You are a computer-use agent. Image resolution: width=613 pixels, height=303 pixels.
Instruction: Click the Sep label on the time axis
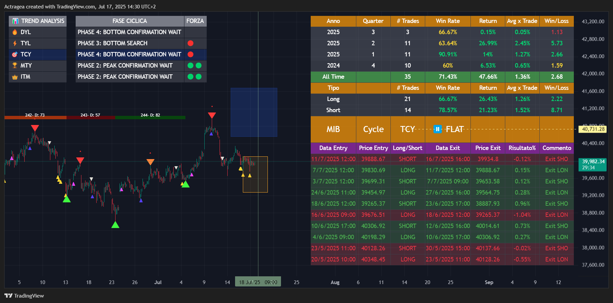[489, 282]
